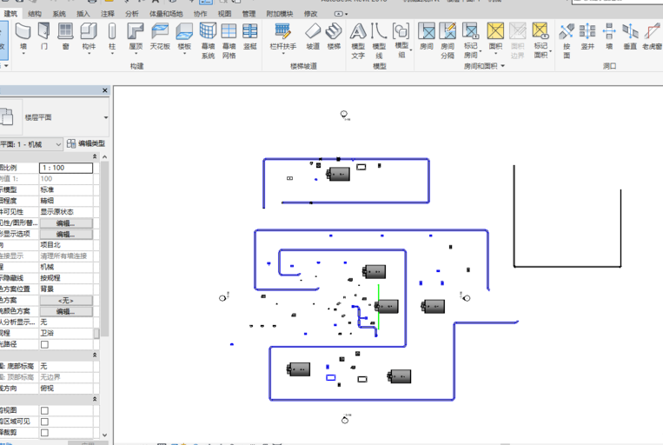Select the 屋顶 roof tool

coord(136,37)
